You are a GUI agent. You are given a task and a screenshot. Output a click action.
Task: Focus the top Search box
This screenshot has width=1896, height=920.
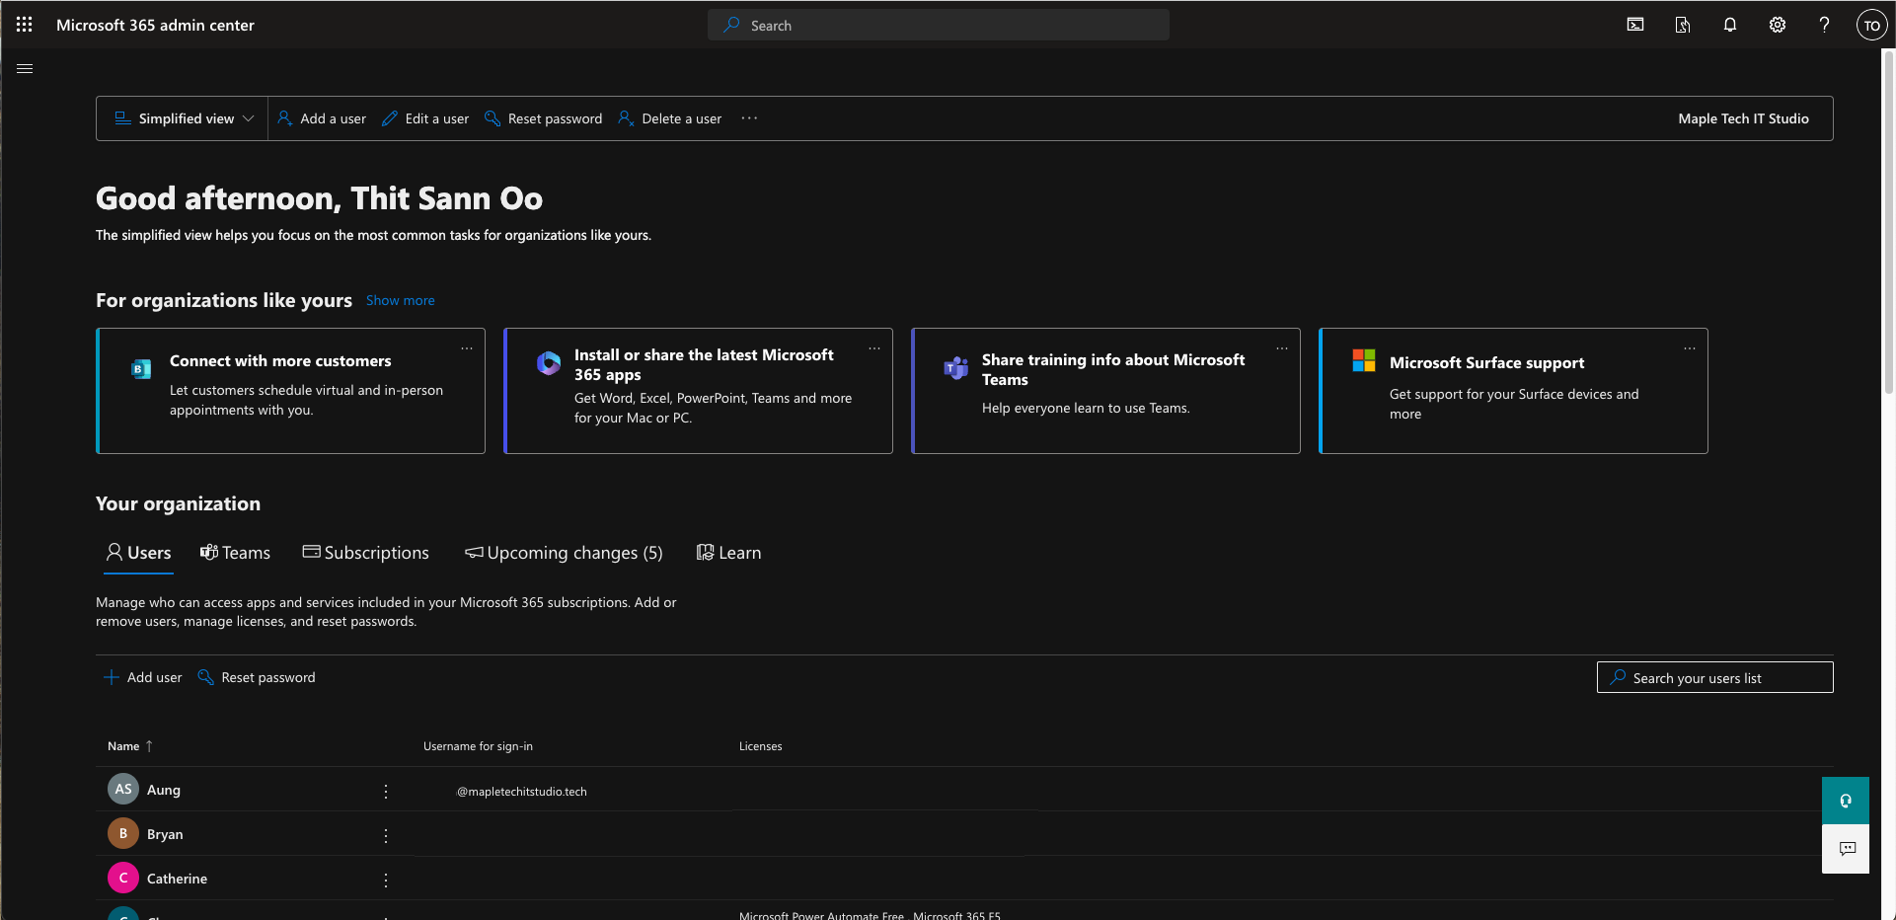pyautogui.click(x=939, y=25)
